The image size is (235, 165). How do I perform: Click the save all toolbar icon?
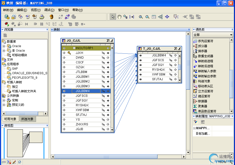(14, 17)
